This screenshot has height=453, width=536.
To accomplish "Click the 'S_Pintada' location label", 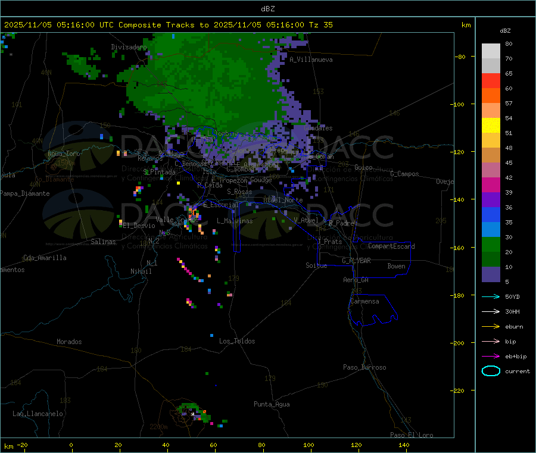I will [159, 172].
